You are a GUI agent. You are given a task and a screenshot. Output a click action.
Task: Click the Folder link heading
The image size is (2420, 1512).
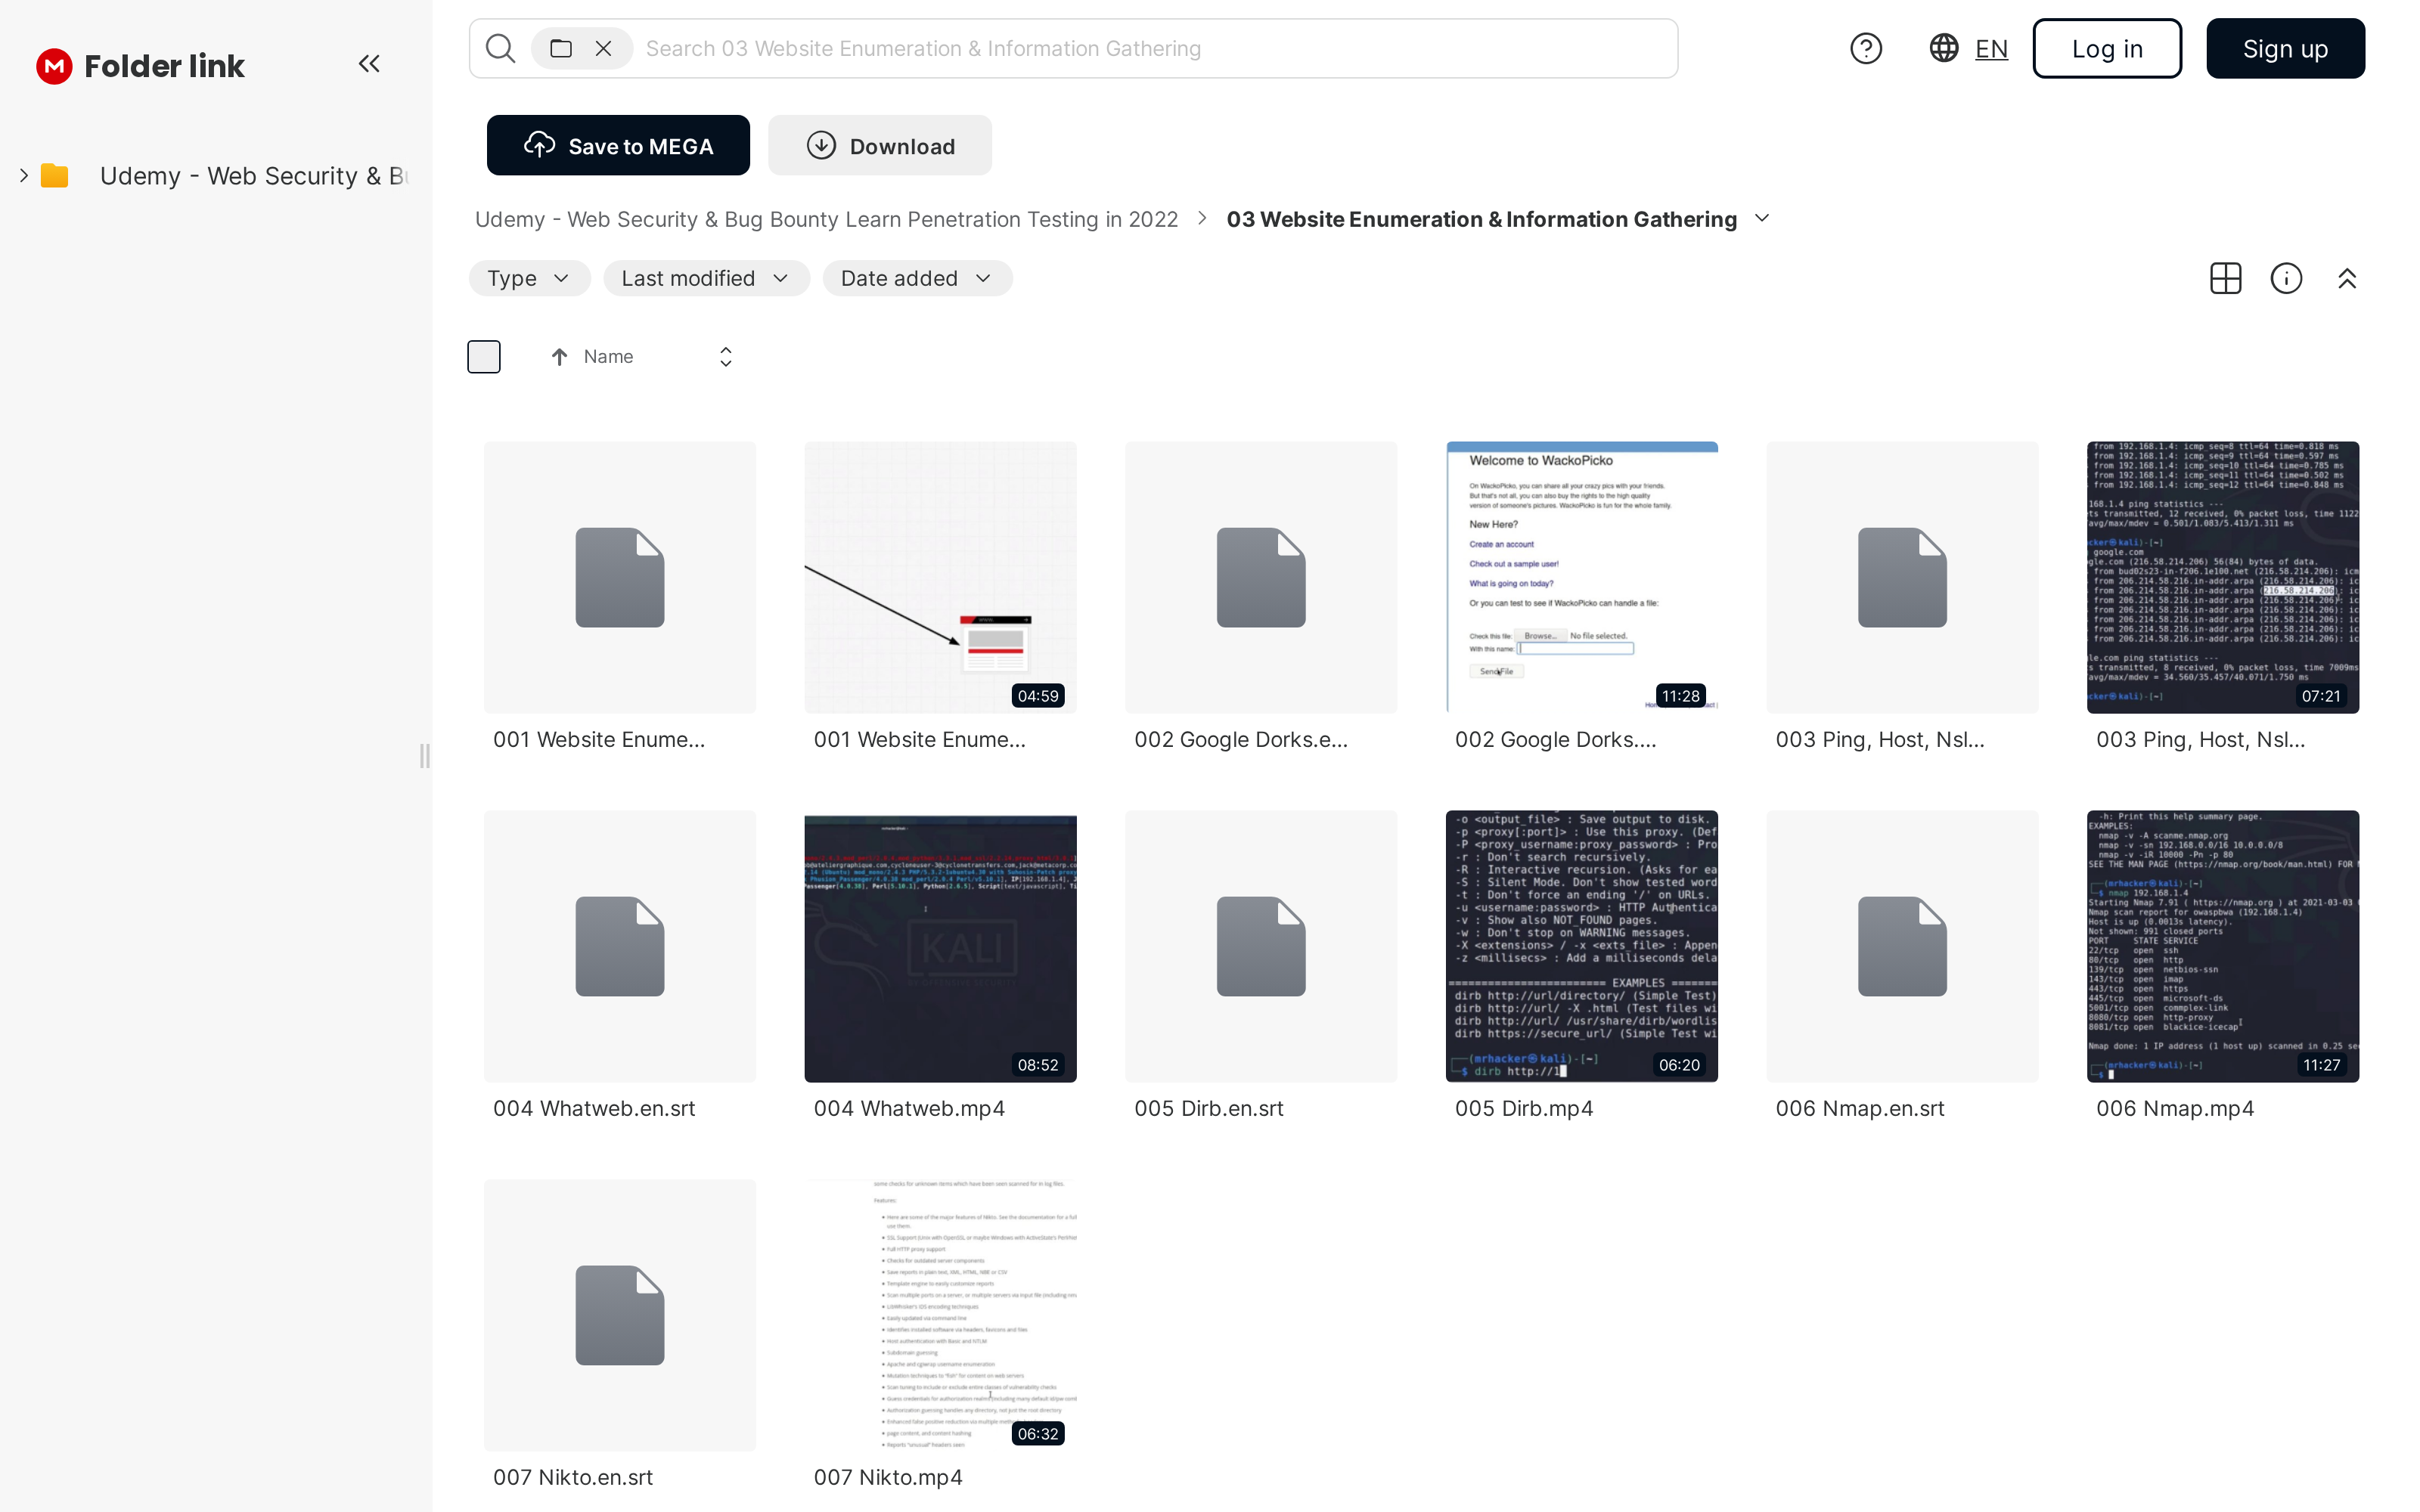[x=164, y=66]
